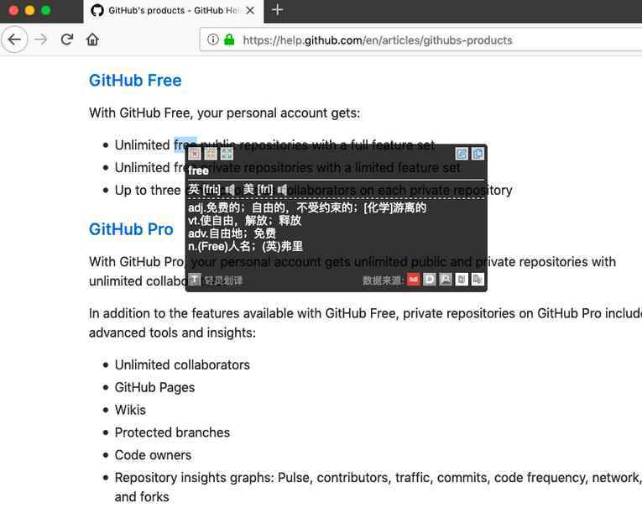This screenshot has width=642, height=524.
Task: Select the last data source translate icon
Action: pos(478,280)
